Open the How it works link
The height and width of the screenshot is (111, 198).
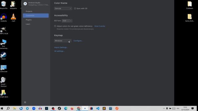[x=100, y=26]
